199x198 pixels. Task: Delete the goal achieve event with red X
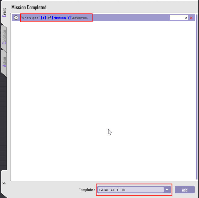191,18
